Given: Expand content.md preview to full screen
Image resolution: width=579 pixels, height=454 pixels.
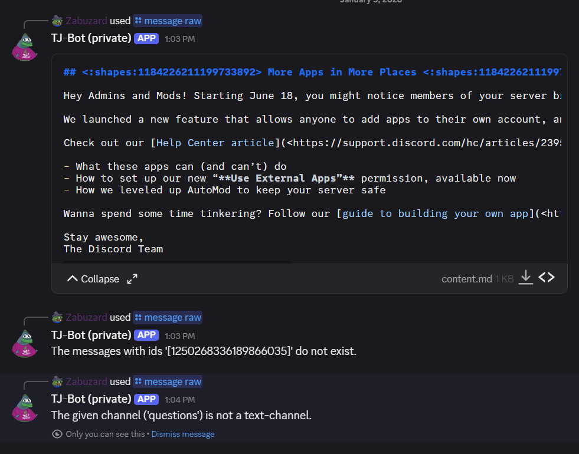Looking at the screenshot, I should 132,279.
